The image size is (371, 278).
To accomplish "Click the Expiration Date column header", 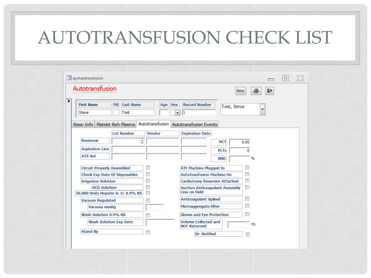I will pyautogui.click(x=196, y=134).
